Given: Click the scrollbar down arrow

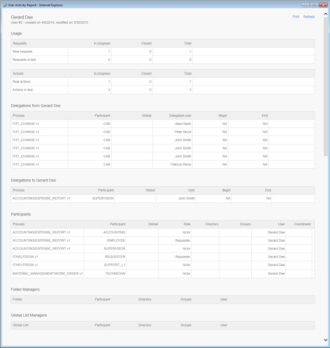Looking at the screenshot, I should tap(325, 340).
